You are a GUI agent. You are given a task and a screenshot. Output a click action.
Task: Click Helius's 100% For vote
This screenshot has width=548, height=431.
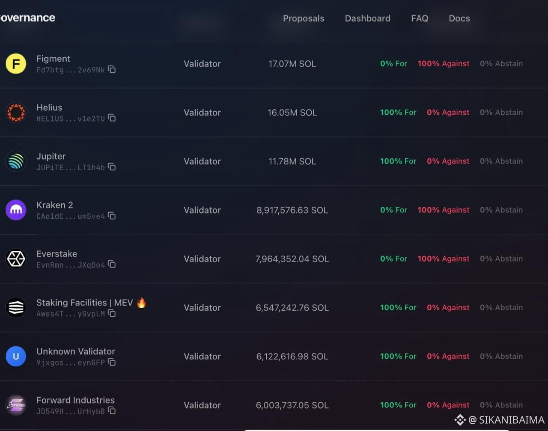tap(398, 113)
